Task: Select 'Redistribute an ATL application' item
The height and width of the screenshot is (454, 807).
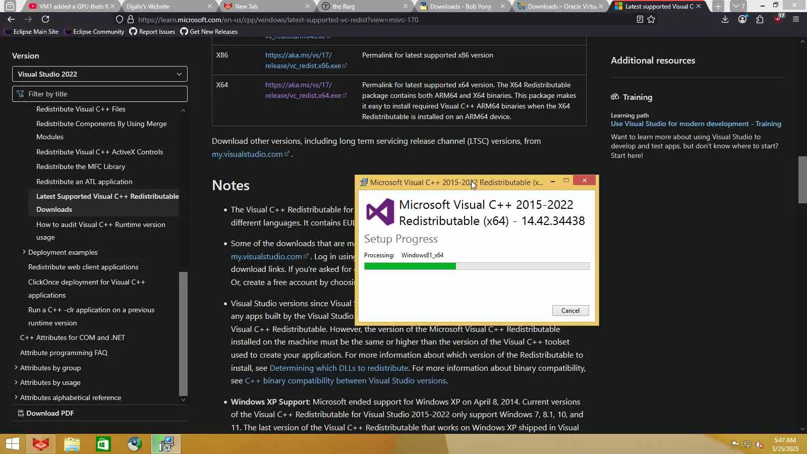Action: (84, 182)
